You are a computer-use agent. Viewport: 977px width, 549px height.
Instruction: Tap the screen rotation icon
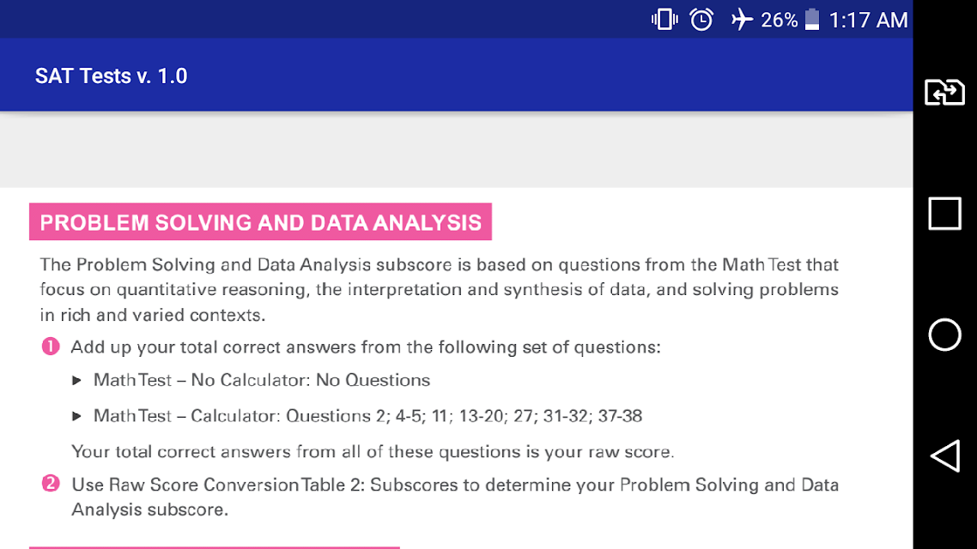[944, 92]
